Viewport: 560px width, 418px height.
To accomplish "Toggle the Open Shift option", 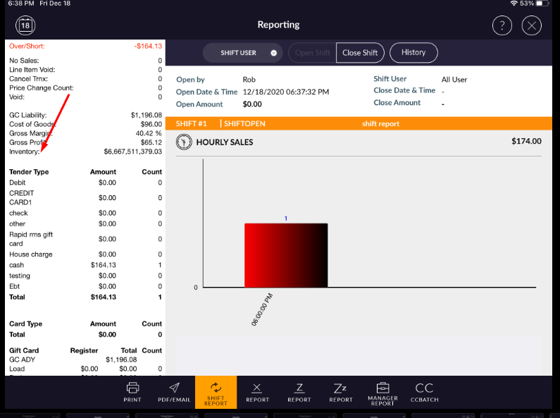I will point(313,53).
